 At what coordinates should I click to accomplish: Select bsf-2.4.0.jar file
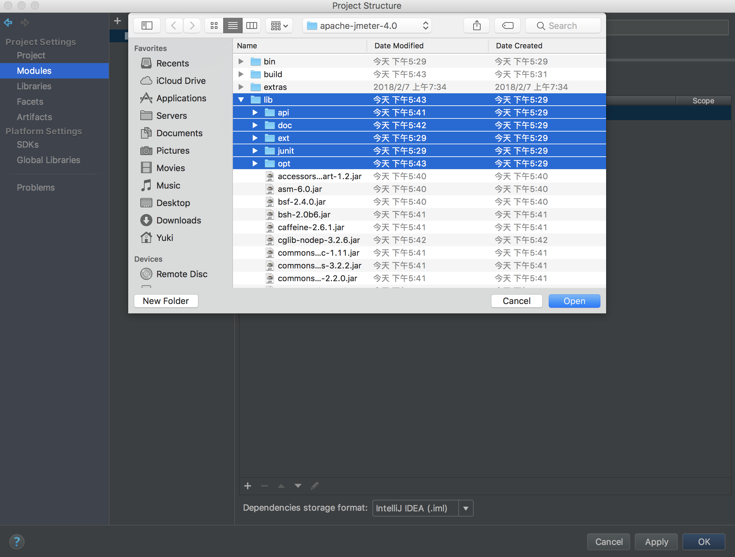(x=419, y=202)
